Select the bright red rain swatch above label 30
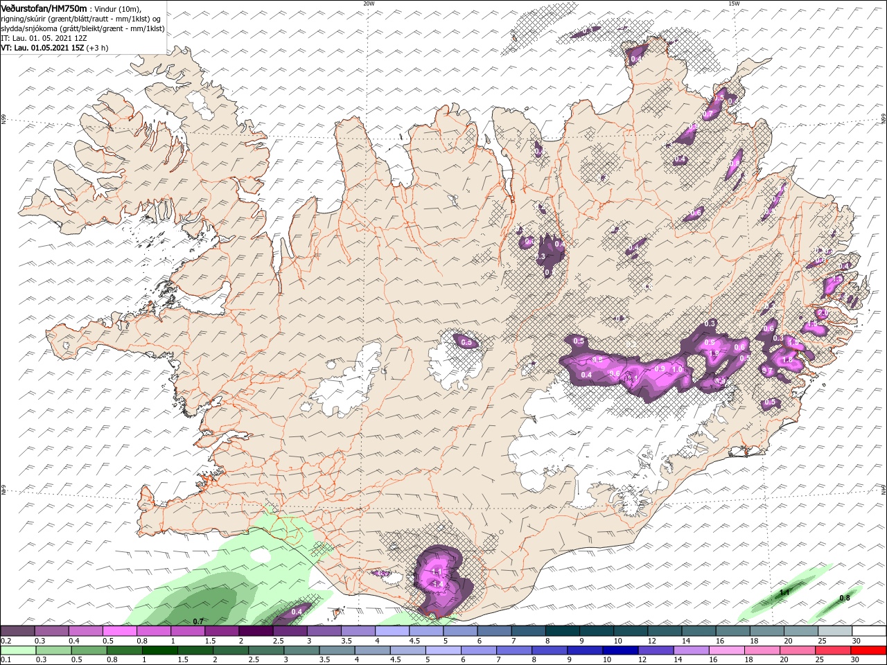This screenshot has height=665, width=887. [870, 650]
